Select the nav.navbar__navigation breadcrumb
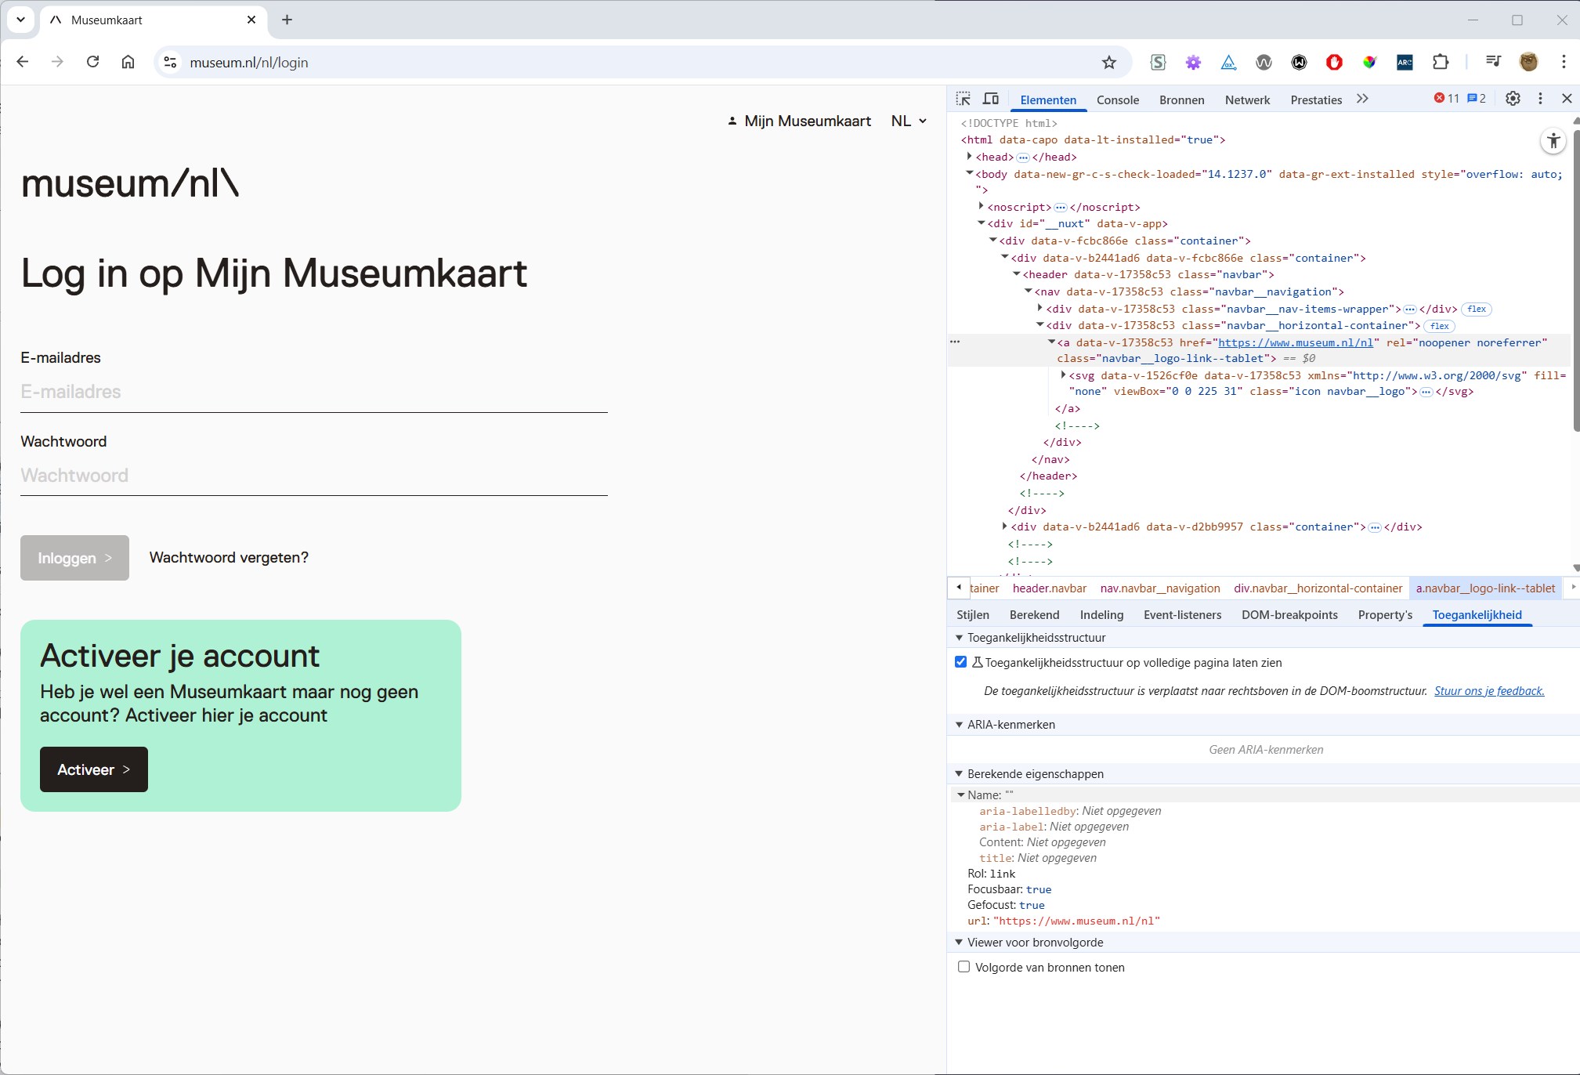 (1160, 588)
